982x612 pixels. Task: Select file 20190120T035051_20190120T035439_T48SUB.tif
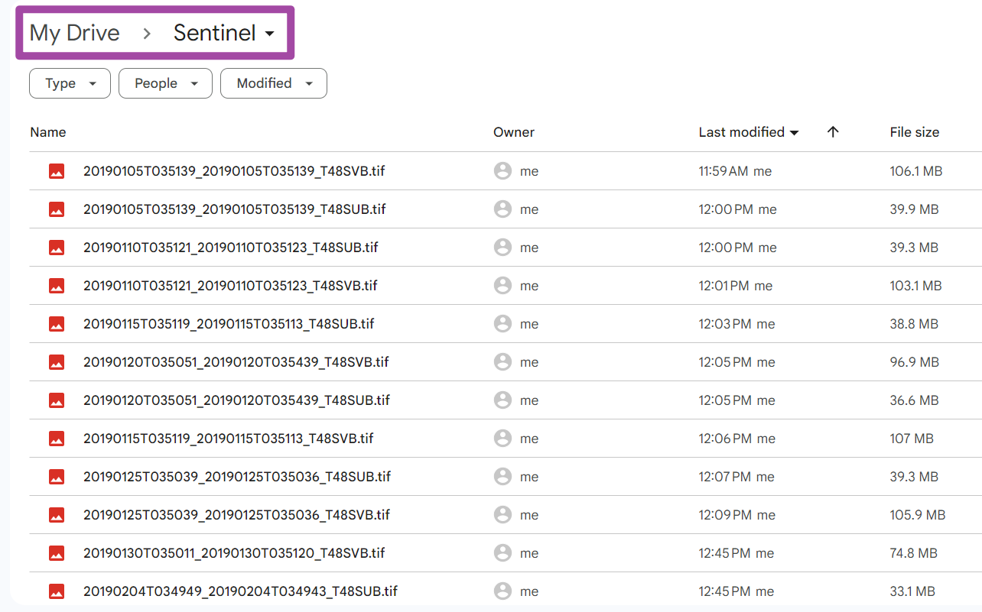pos(237,400)
